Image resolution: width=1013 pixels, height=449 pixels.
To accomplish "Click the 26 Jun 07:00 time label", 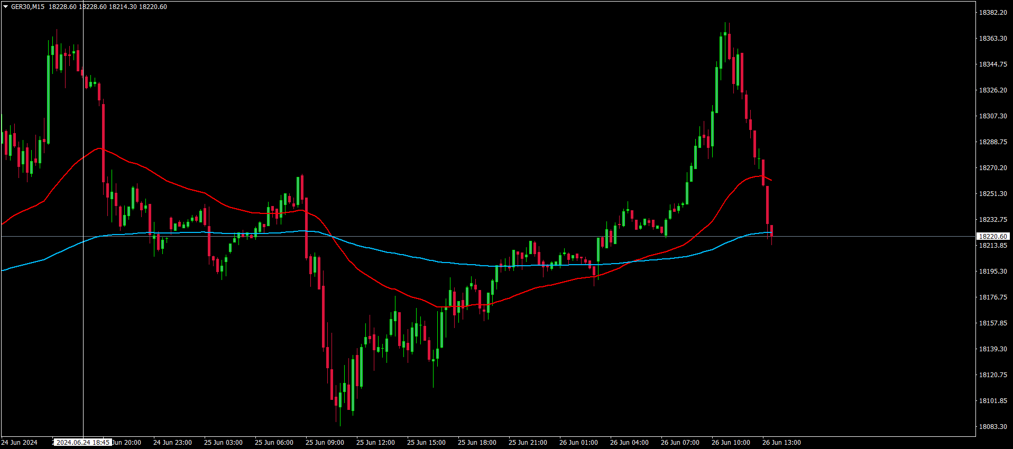I will pyautogui.click(x=680, y=443).
